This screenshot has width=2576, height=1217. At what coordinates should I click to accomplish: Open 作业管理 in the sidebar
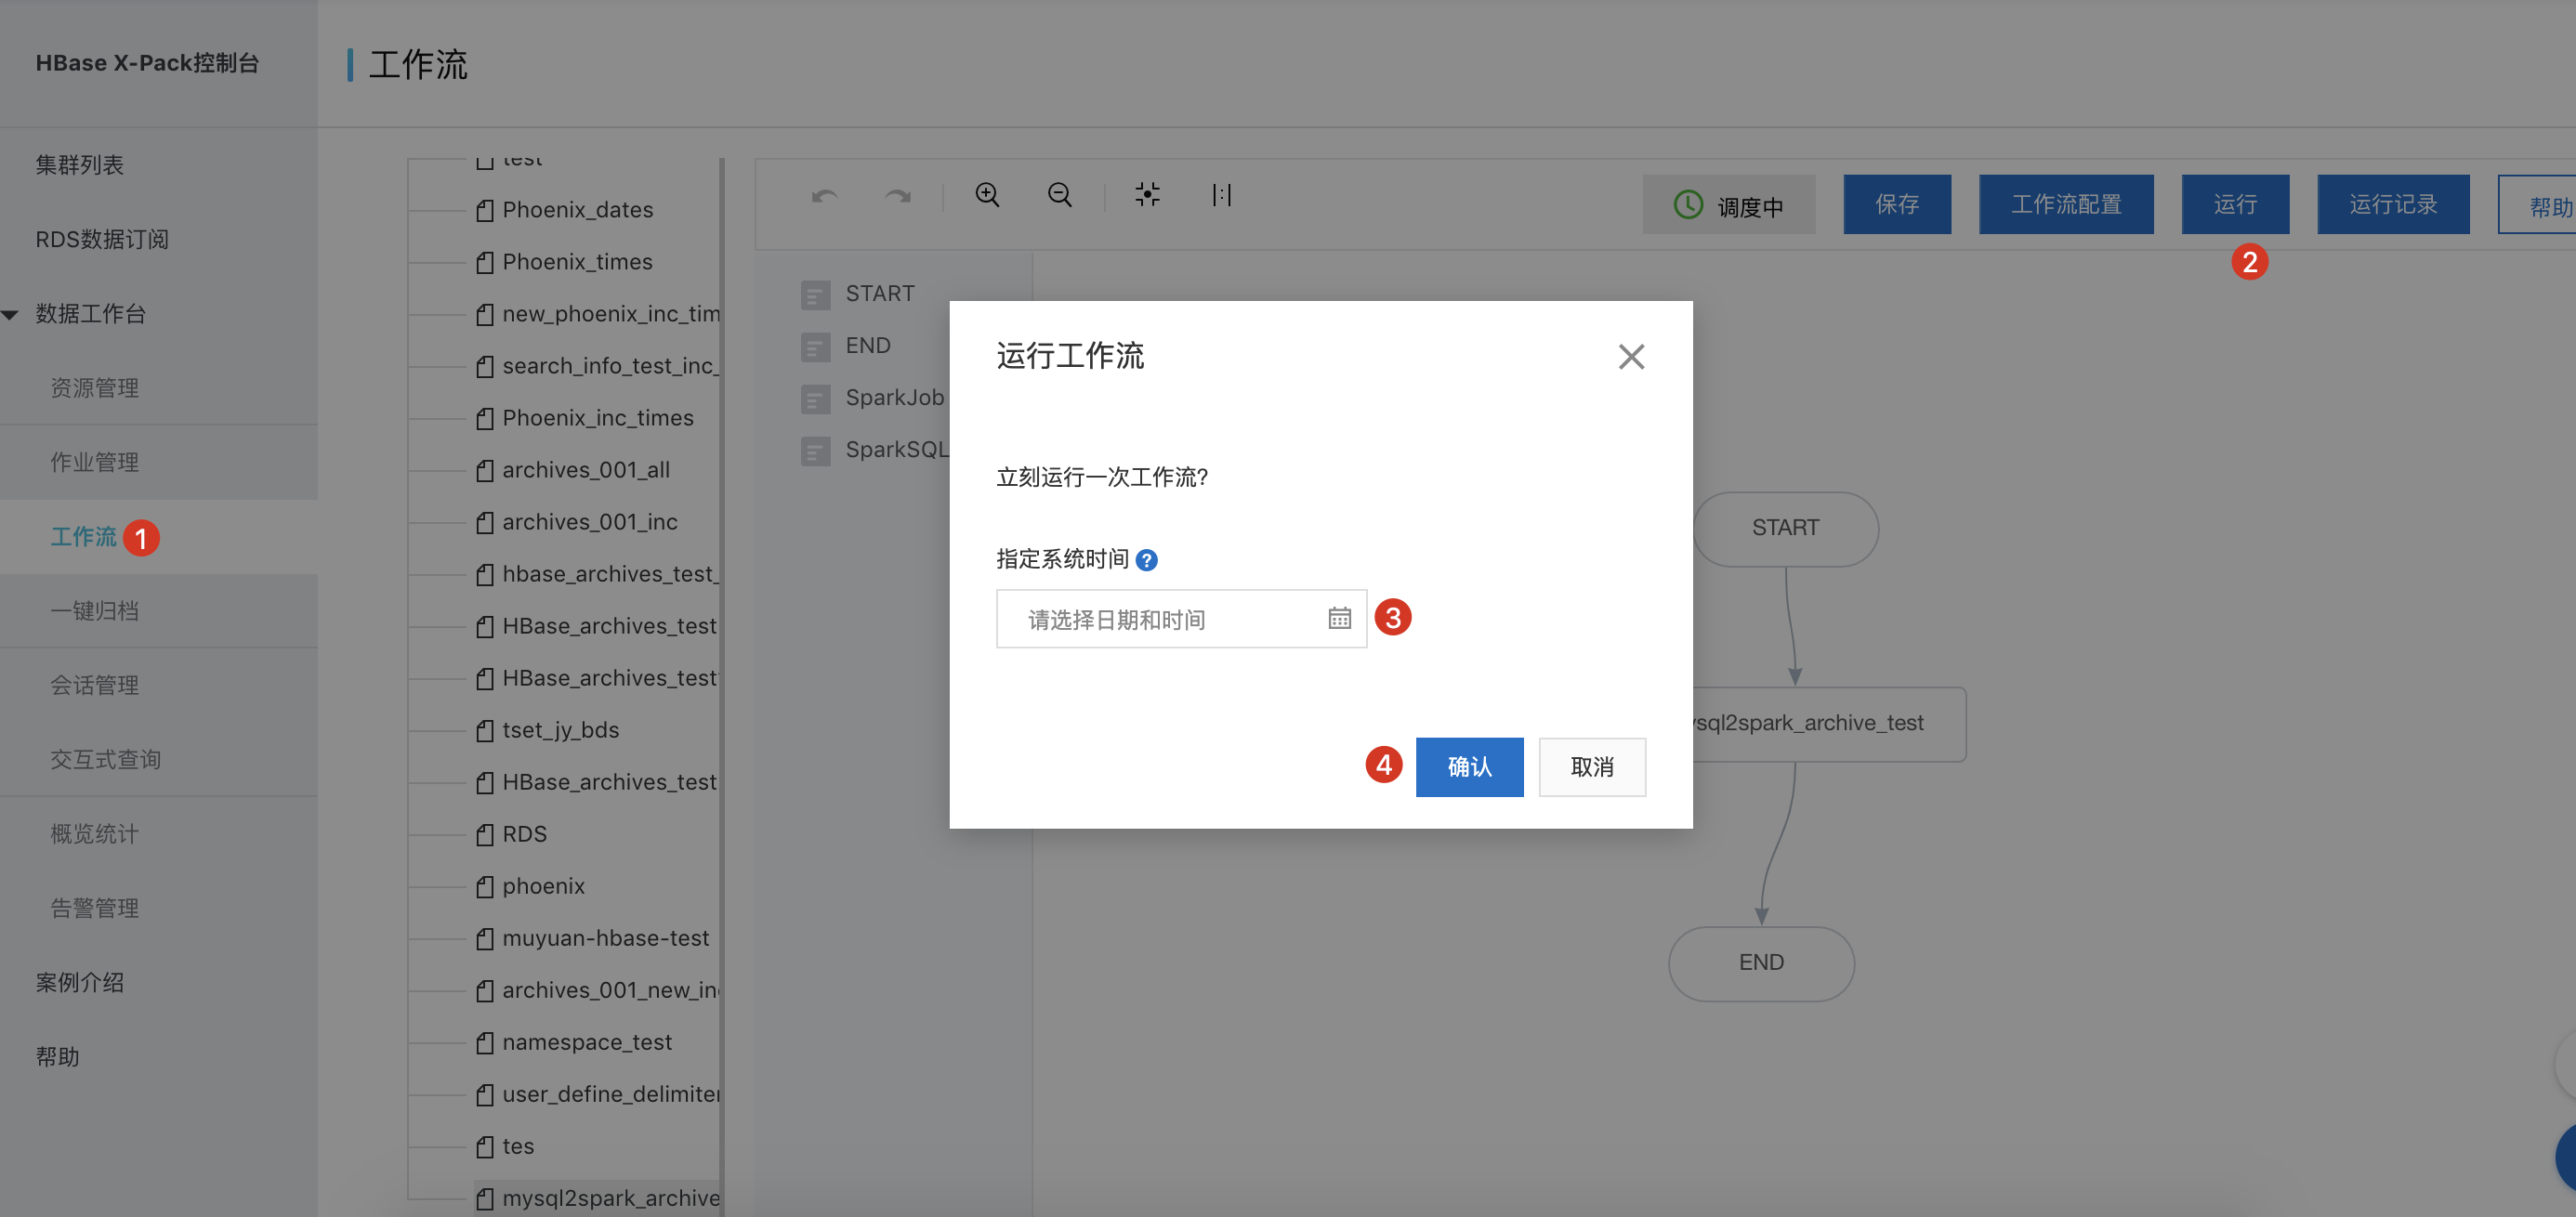click(x=95, y=462)
